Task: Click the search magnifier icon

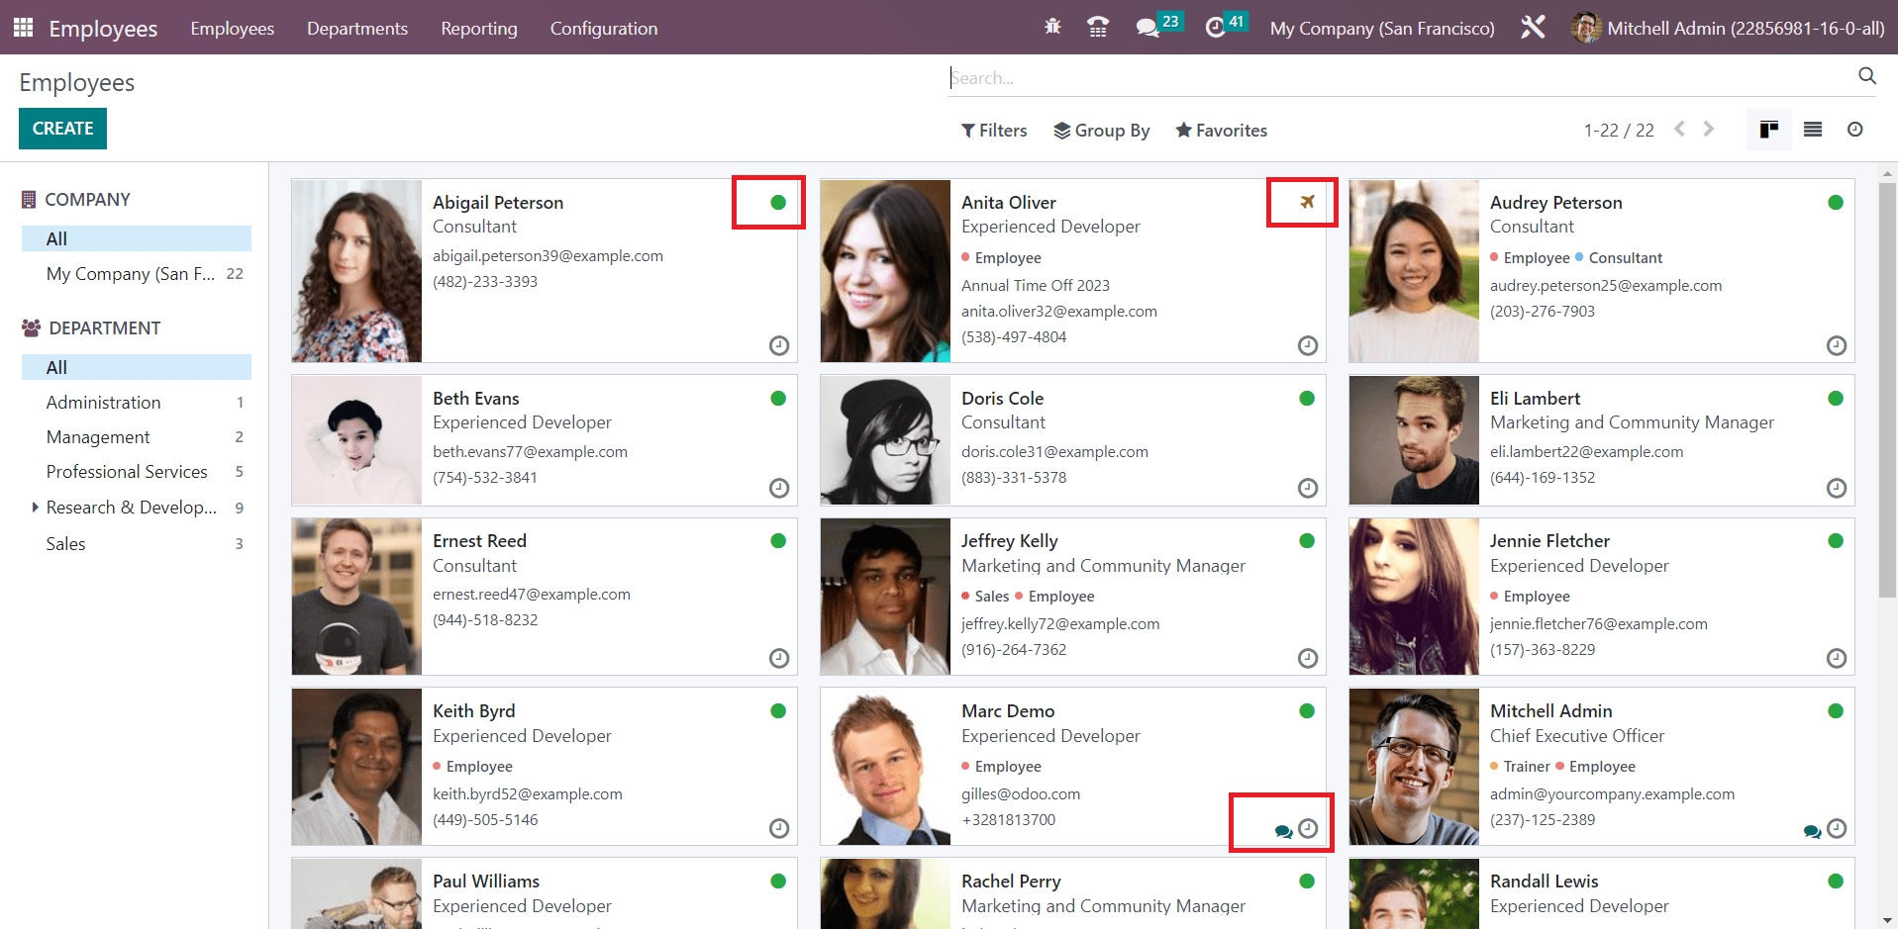Action: click(1866, 76)
